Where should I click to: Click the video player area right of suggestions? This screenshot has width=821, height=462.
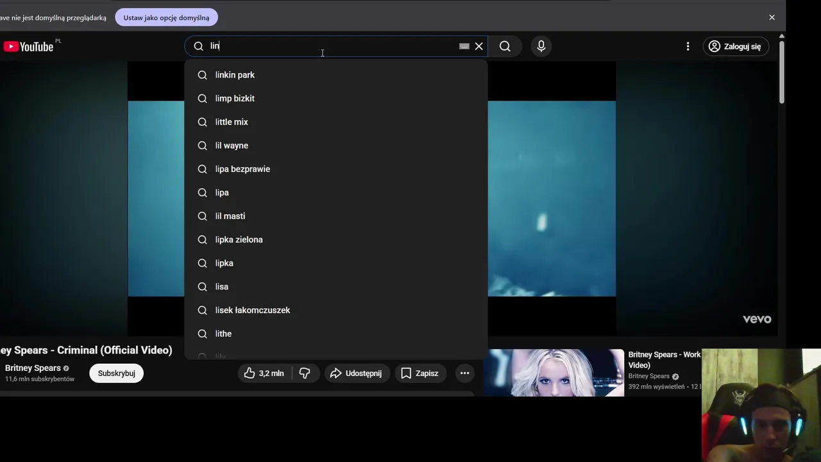pyautogui.click(x=552, y=199)
